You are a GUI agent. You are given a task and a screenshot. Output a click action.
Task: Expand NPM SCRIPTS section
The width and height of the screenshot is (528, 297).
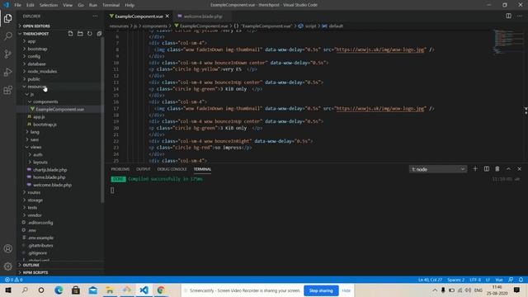coord(35,272)
